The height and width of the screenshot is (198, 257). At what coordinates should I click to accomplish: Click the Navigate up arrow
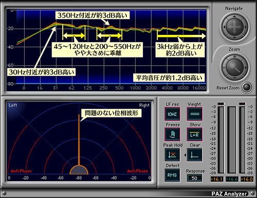pos(234,16)
